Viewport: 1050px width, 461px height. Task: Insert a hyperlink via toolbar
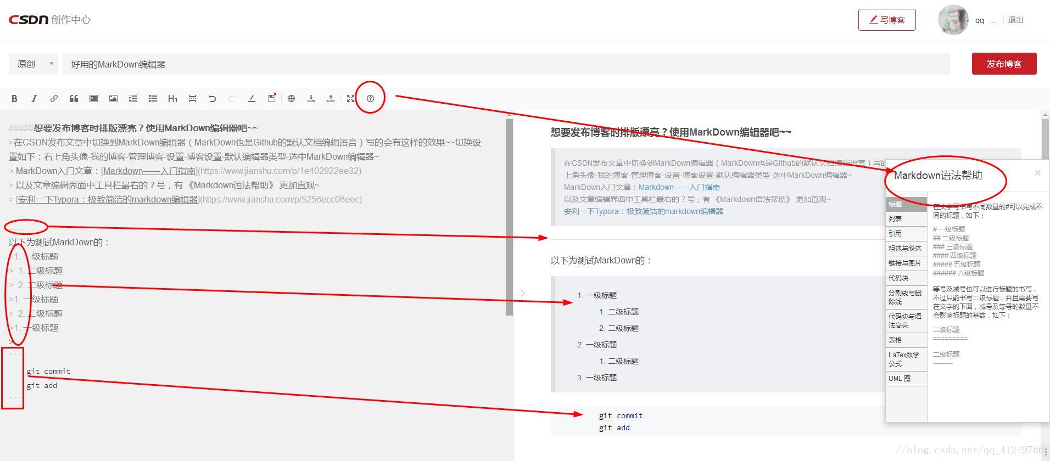(x=54, y=99)
